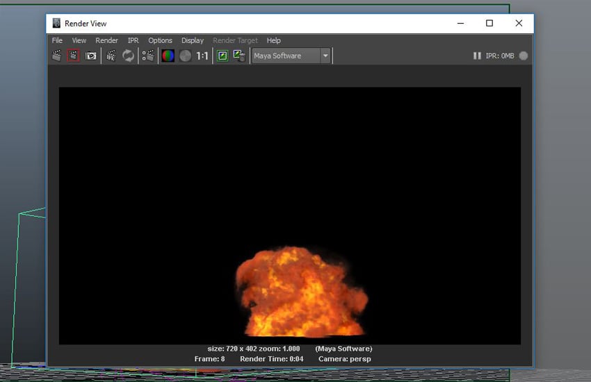Click the Redo previous render clapperboard icon

point(57,56)
